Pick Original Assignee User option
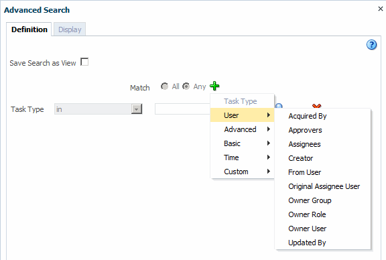 point(322,186)
